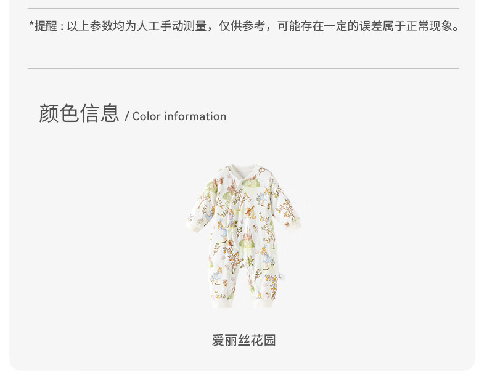Click the 提醒 measurement reminder note
The height and width of the screenshot is (377, 487).
point(244,26)
